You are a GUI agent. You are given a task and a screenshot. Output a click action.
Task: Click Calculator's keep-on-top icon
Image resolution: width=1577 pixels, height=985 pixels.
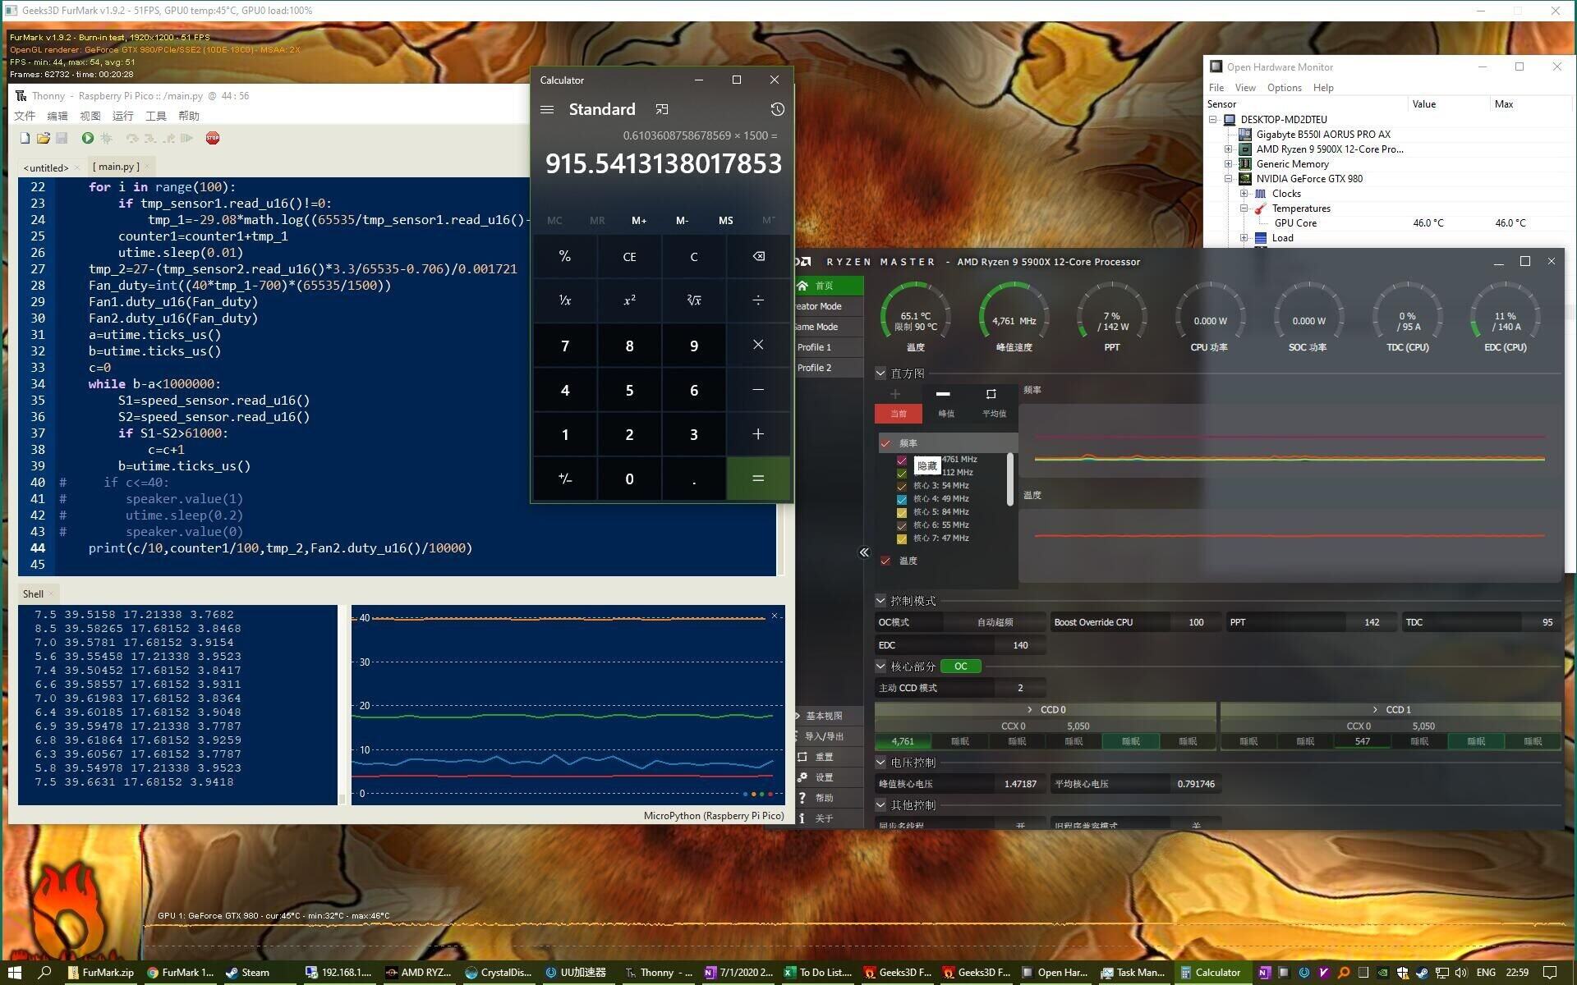coord(662,109)
